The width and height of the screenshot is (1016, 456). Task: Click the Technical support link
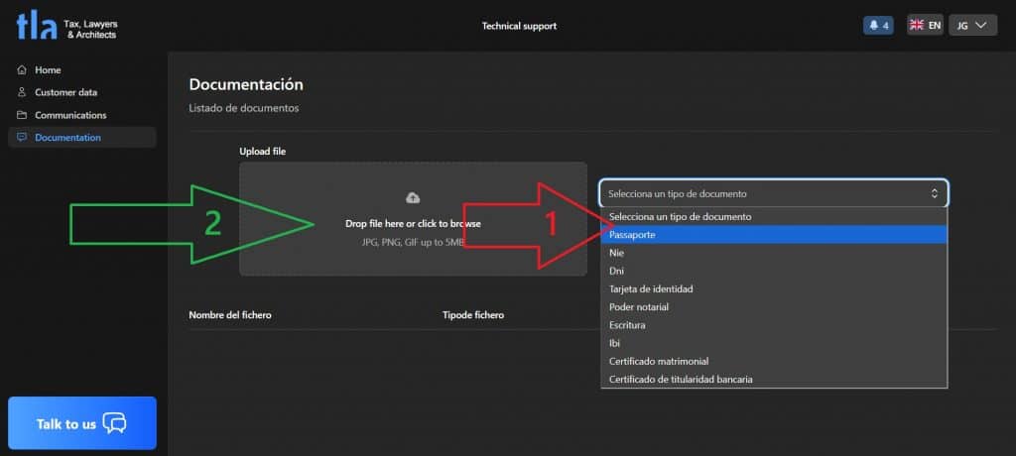point(519,26)
